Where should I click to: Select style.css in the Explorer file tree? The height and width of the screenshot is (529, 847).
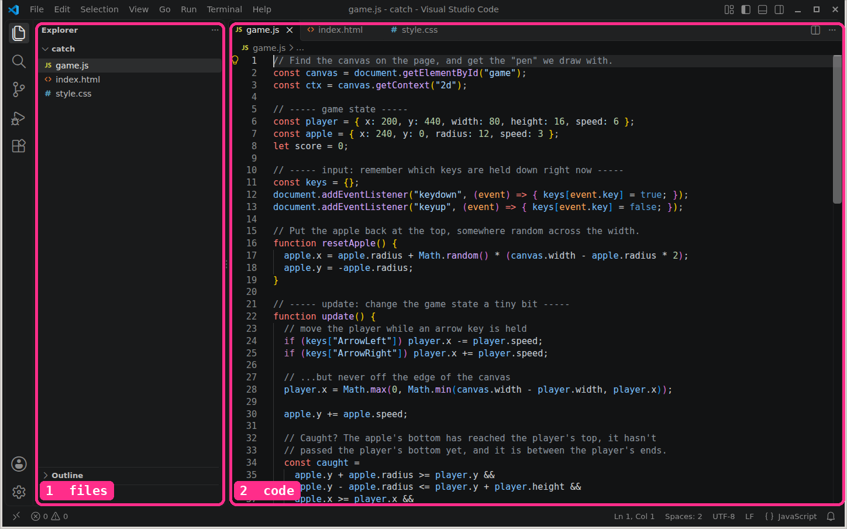[129, 94]
